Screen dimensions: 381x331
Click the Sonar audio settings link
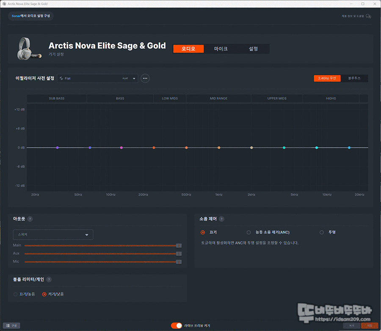[31, 16]
